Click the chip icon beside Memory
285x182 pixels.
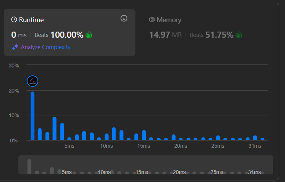pos(152,20)
